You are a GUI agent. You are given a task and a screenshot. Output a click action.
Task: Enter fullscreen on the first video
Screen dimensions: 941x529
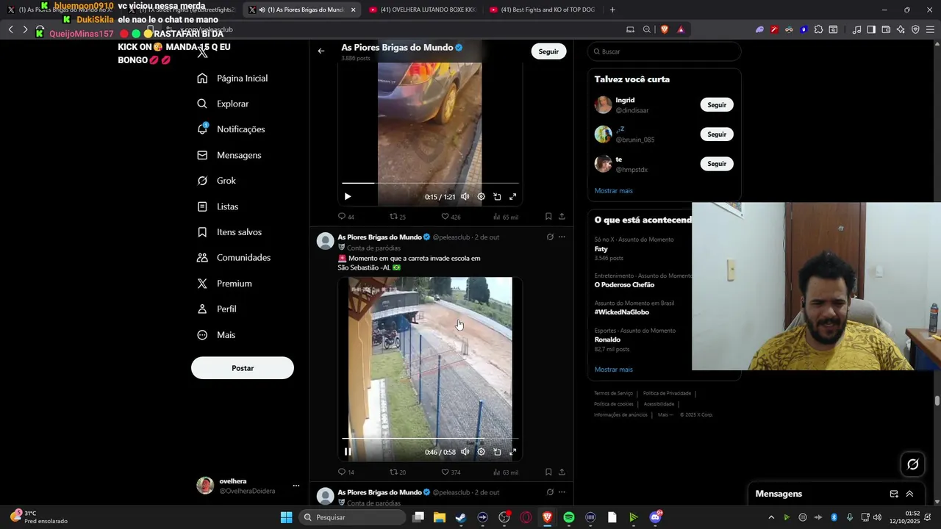[x=513, y=197]
